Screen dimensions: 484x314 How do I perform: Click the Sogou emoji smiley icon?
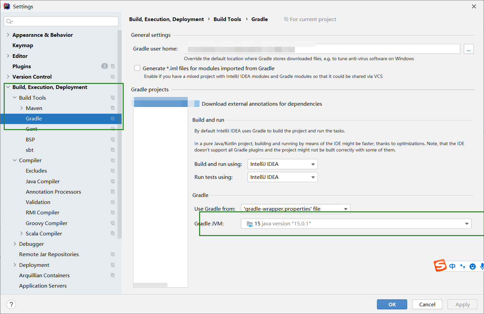click(473, 267)
